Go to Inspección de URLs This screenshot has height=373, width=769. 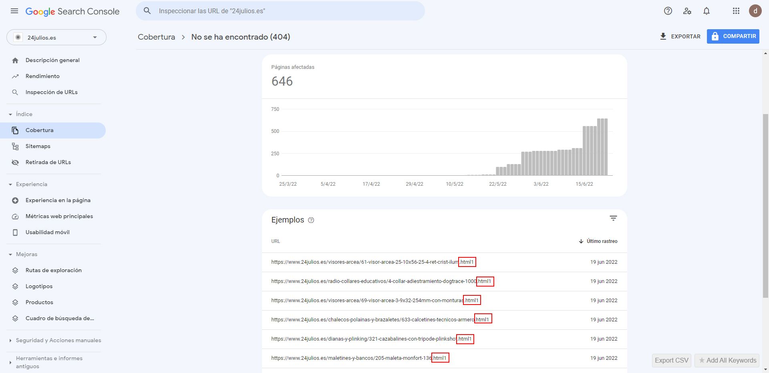(52, 92)
